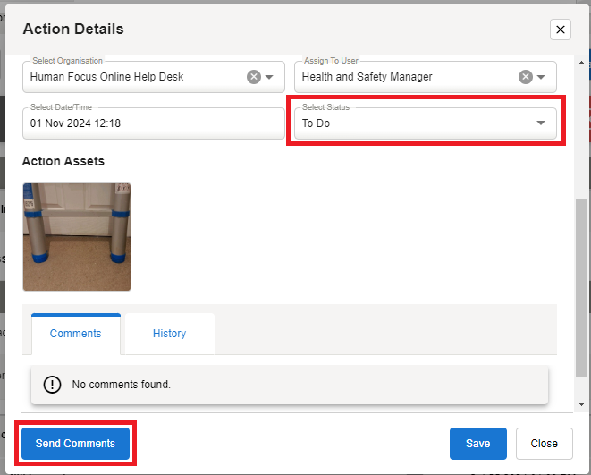The width and height of the screenshot is (591, 475).
Task: Open the Assign To User dropdown arrow
Action: pyautogui.click(x=542, y=77)
